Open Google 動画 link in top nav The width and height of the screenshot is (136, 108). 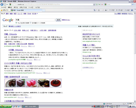11,14
